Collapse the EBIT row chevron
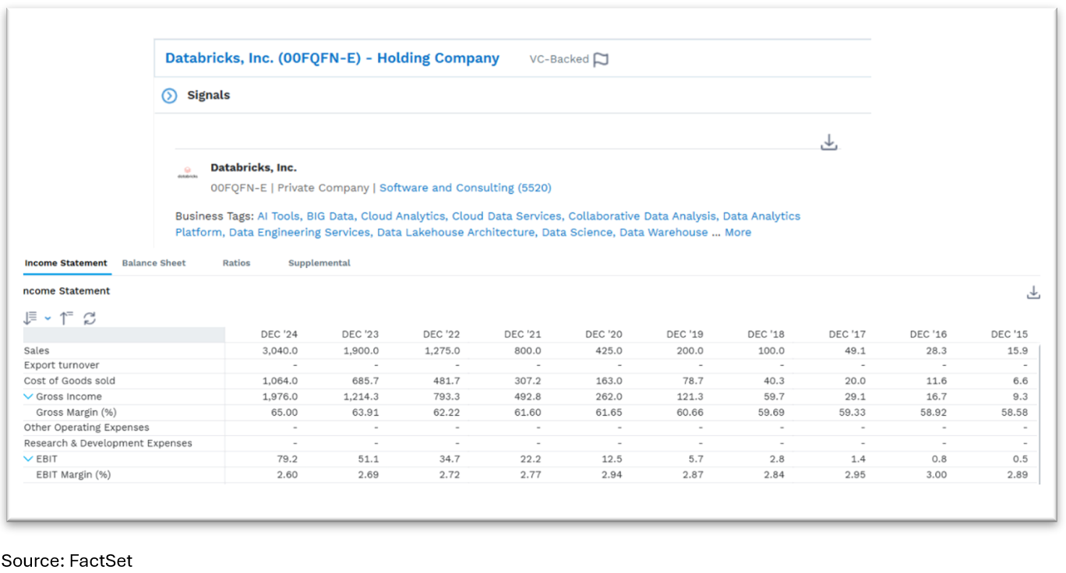This screenshot has width=1066, height=573. click(29, 459)
